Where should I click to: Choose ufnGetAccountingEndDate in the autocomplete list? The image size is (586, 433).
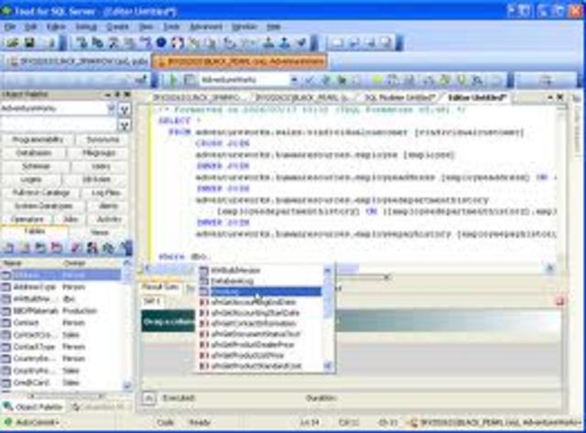tap(259, 302)
